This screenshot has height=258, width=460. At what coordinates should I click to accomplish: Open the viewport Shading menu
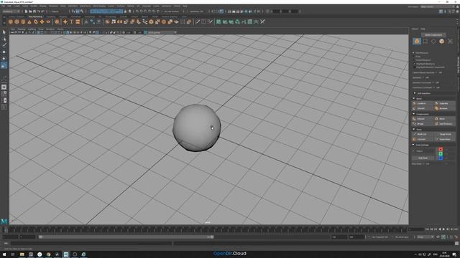point(22,29)
